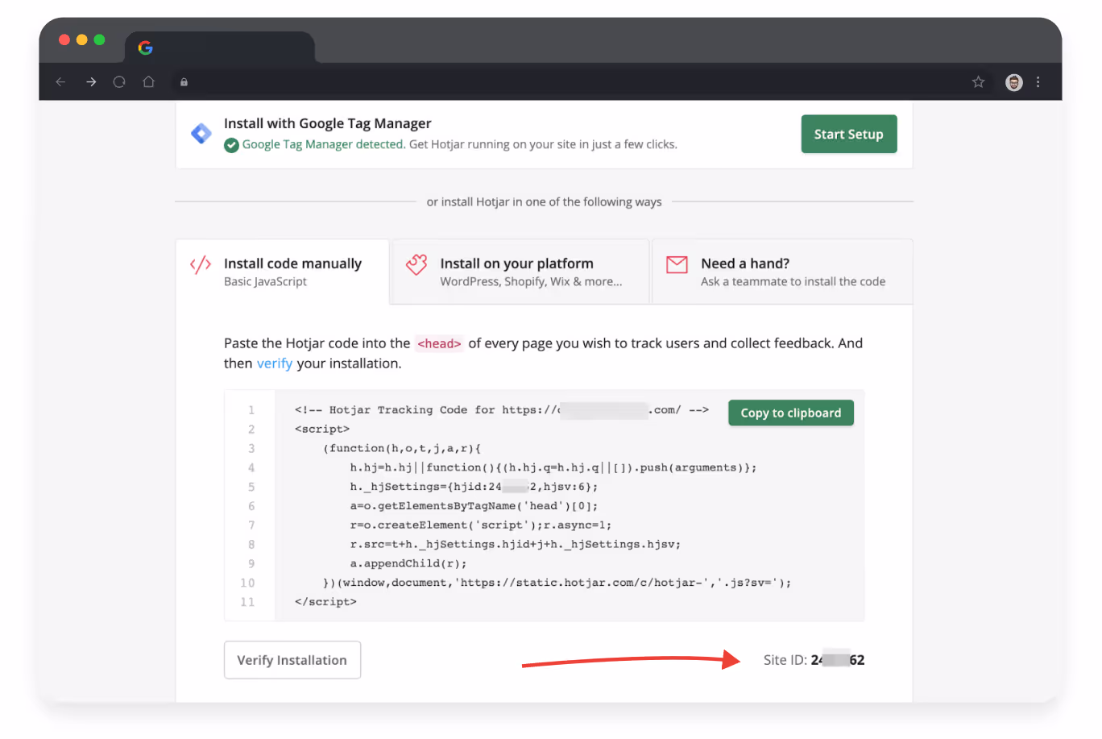
Task: Go back with the browser back arrow
Action: point(60,81)
